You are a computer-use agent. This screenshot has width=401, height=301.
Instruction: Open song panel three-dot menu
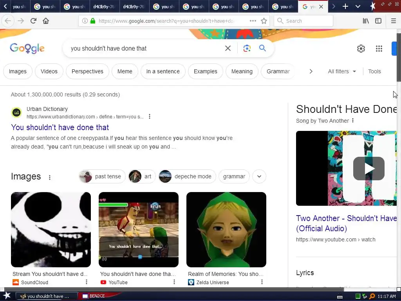coord(353,120)
